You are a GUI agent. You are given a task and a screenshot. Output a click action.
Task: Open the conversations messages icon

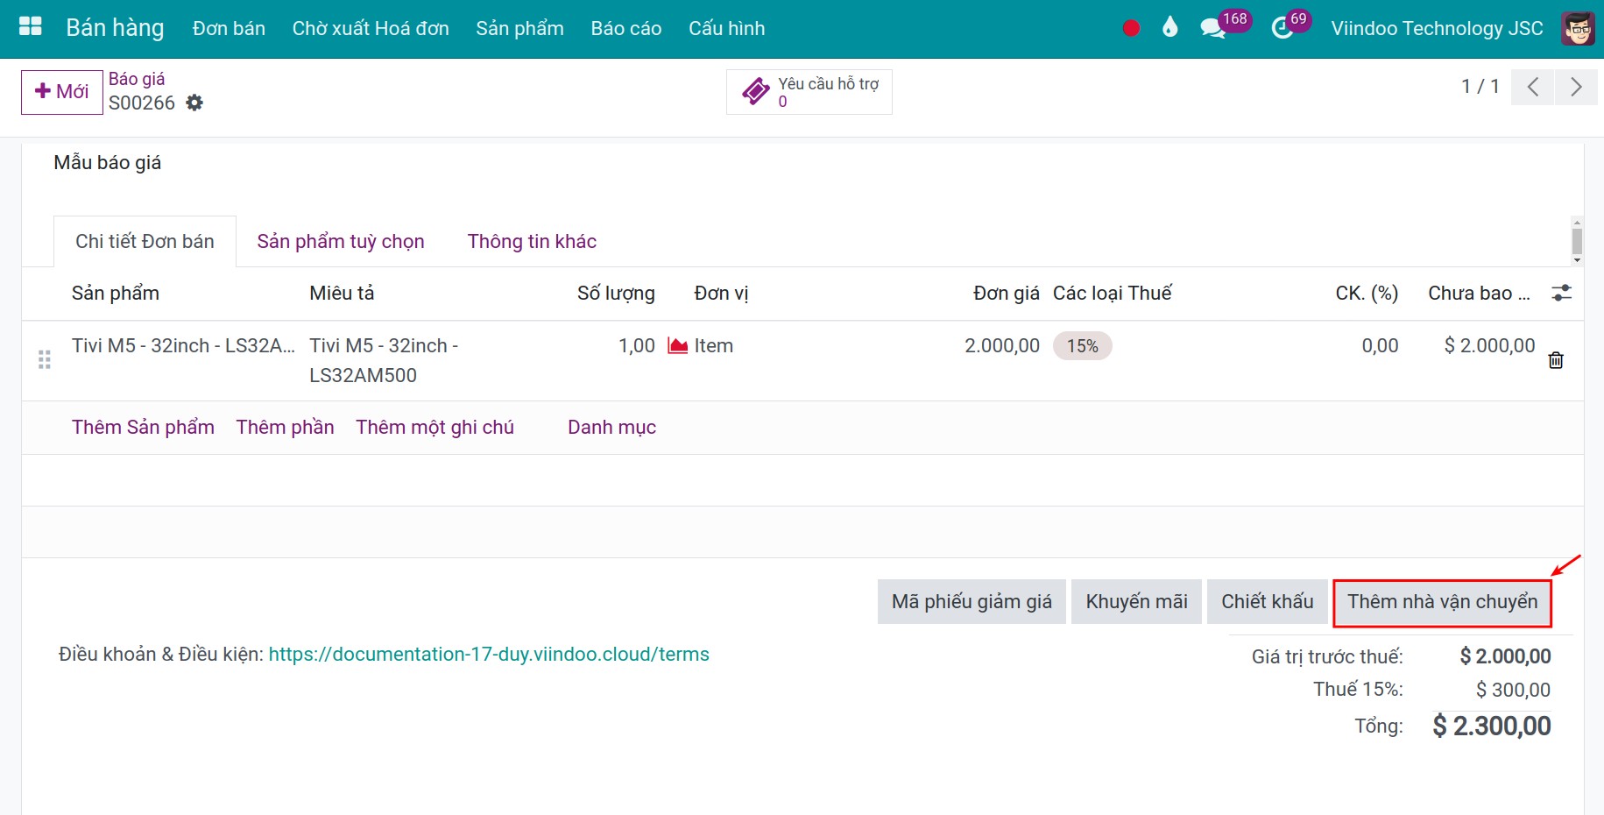[1212, 28]
